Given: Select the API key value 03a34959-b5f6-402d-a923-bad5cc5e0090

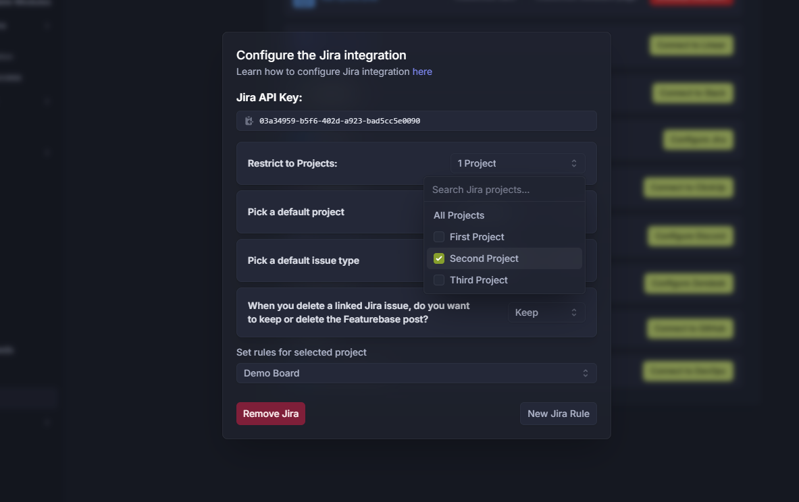Looking at the screenshot, I should pyautogui.click(x=340, y=121).
